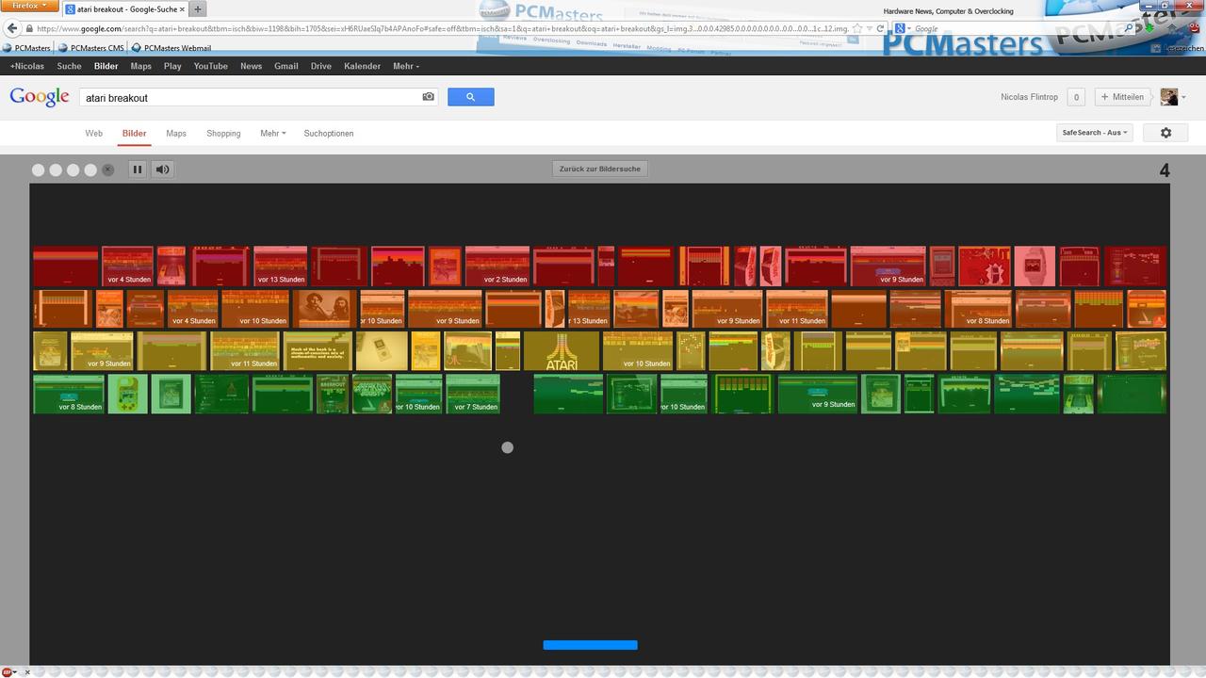Open Drive in the black Google bar

click(x=321, y=66)
